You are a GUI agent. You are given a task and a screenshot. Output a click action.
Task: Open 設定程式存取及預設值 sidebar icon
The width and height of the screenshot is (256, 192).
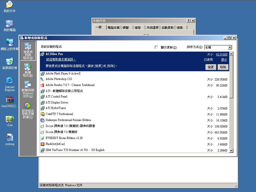(x=28, y=110)
